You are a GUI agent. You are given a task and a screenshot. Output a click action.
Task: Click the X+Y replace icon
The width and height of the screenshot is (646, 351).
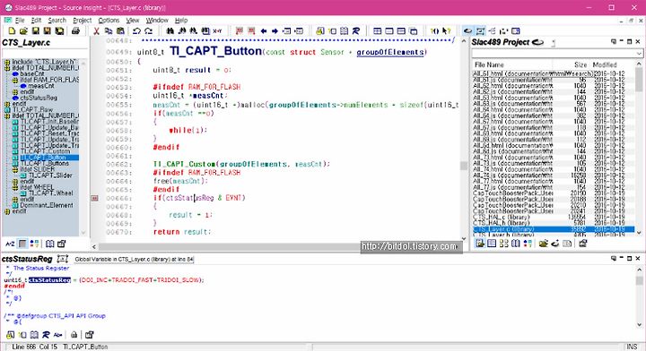217,30
